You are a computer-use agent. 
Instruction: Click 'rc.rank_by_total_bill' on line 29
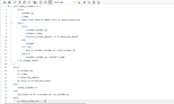[28, 101]
